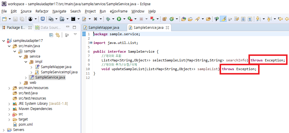Close the Package Explorer view tab
Viewport: 289px width, 133px height.
click(30, 28)
